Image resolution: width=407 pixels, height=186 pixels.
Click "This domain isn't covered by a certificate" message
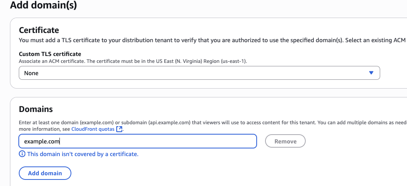coord(82,154)
